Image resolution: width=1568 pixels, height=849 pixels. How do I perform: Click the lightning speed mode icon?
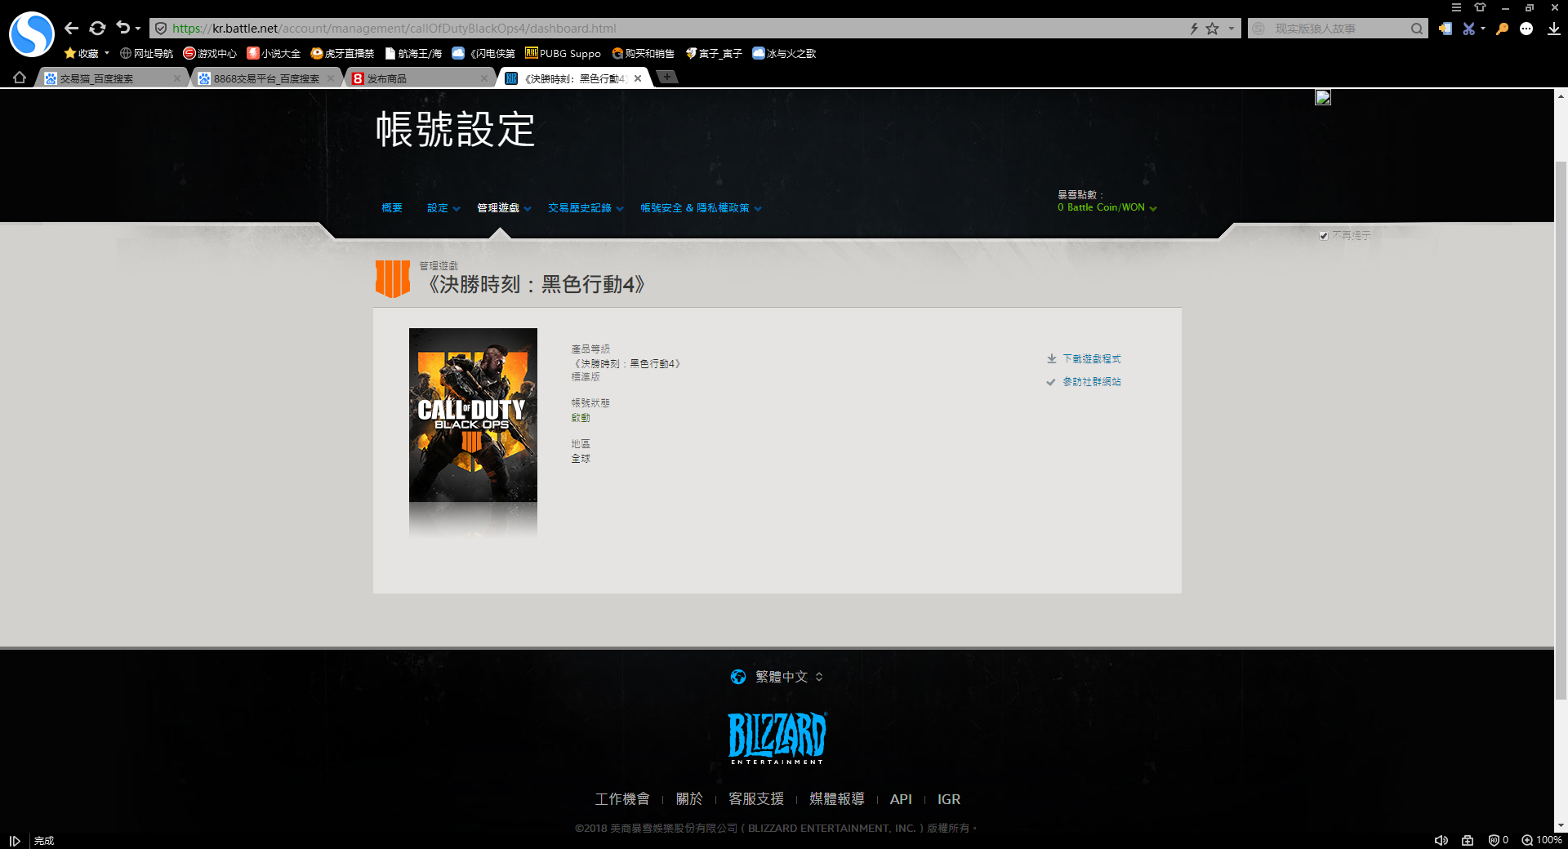pos(1194,29)
